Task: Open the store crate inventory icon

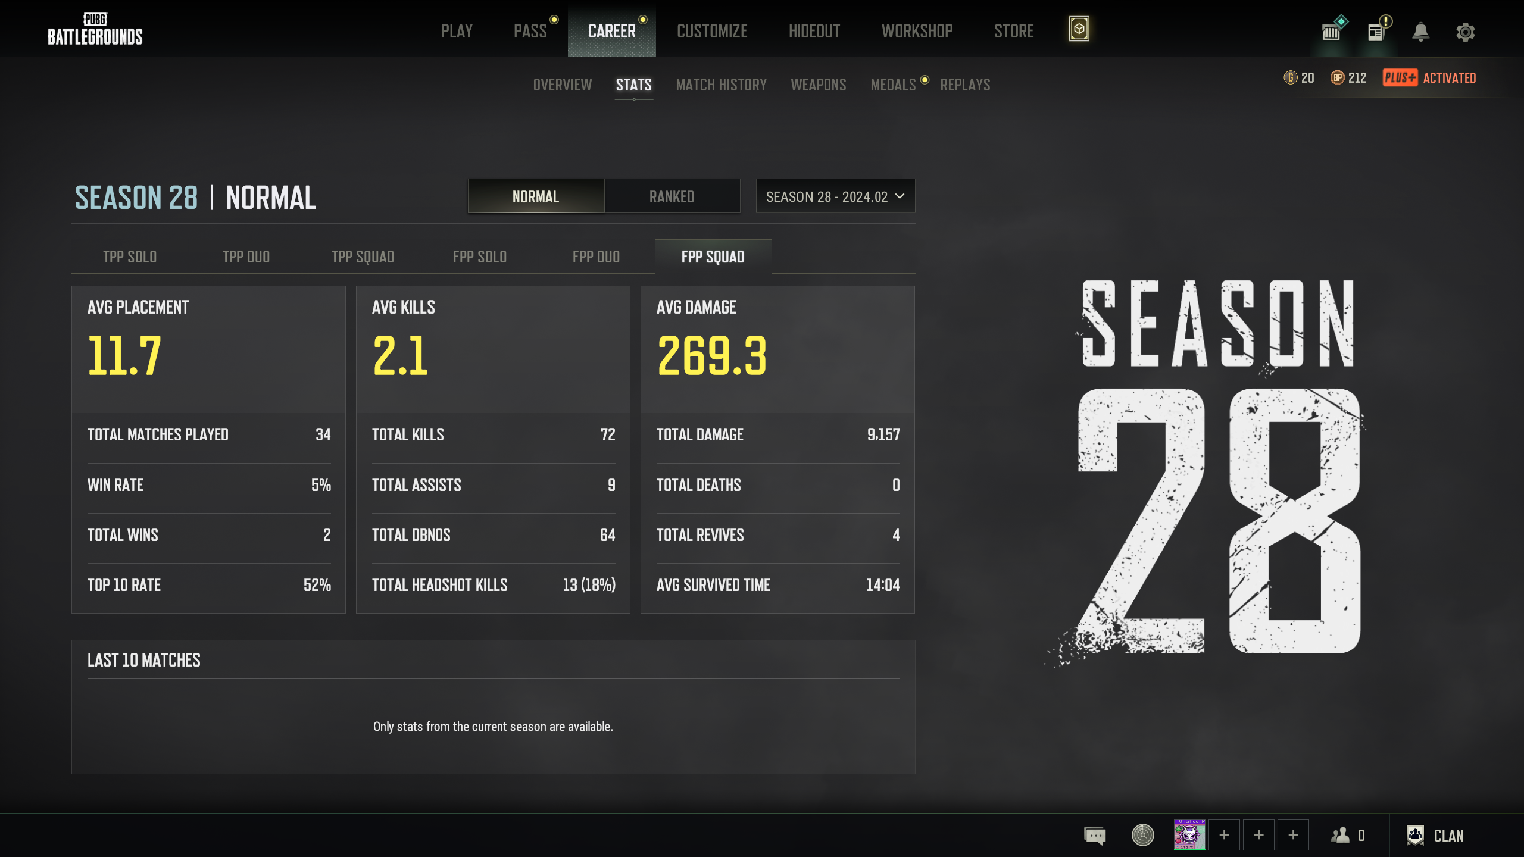Action: tap(1331, 32)
